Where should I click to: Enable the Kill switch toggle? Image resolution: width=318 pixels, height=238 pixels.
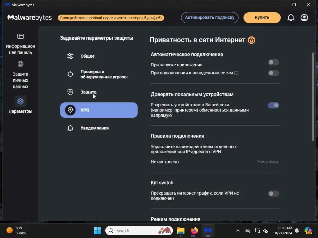click(x=274, y=194)
